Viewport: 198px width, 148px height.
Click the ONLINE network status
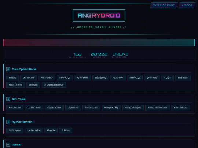(x=120, y=55)
